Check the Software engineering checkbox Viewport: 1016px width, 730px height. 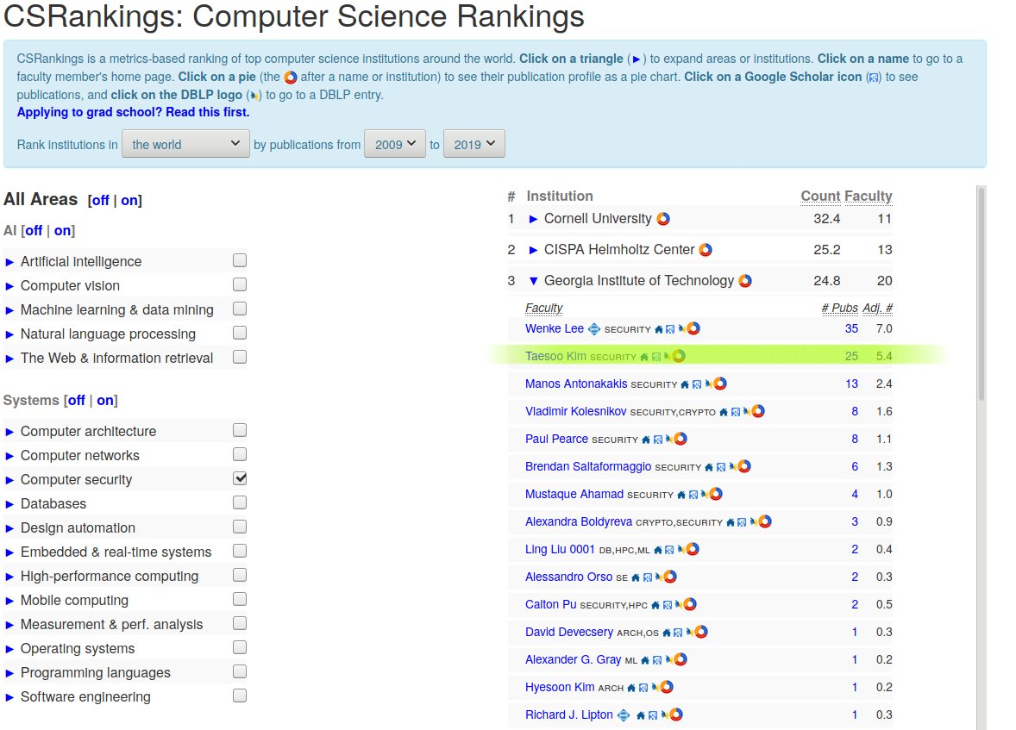(240, 696)
